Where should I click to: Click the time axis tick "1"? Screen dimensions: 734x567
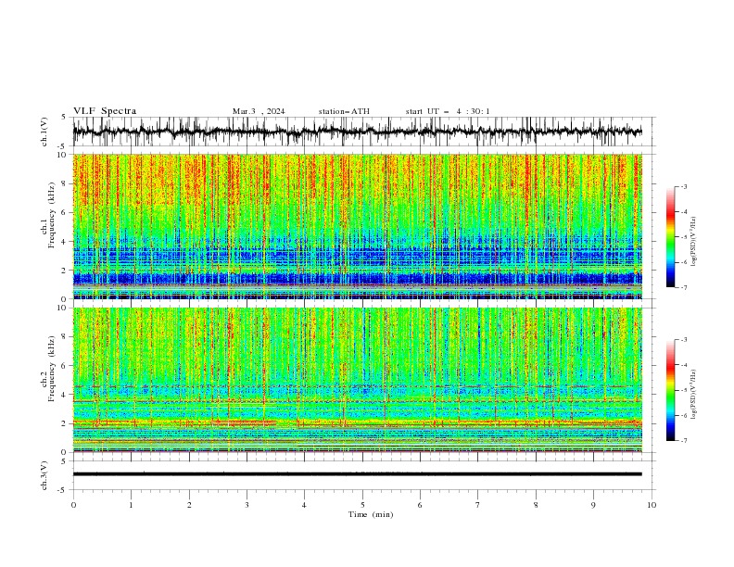[x=131, y=505]
